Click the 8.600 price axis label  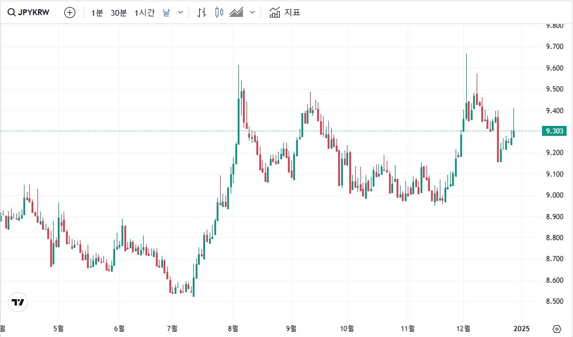click(555, 280)
